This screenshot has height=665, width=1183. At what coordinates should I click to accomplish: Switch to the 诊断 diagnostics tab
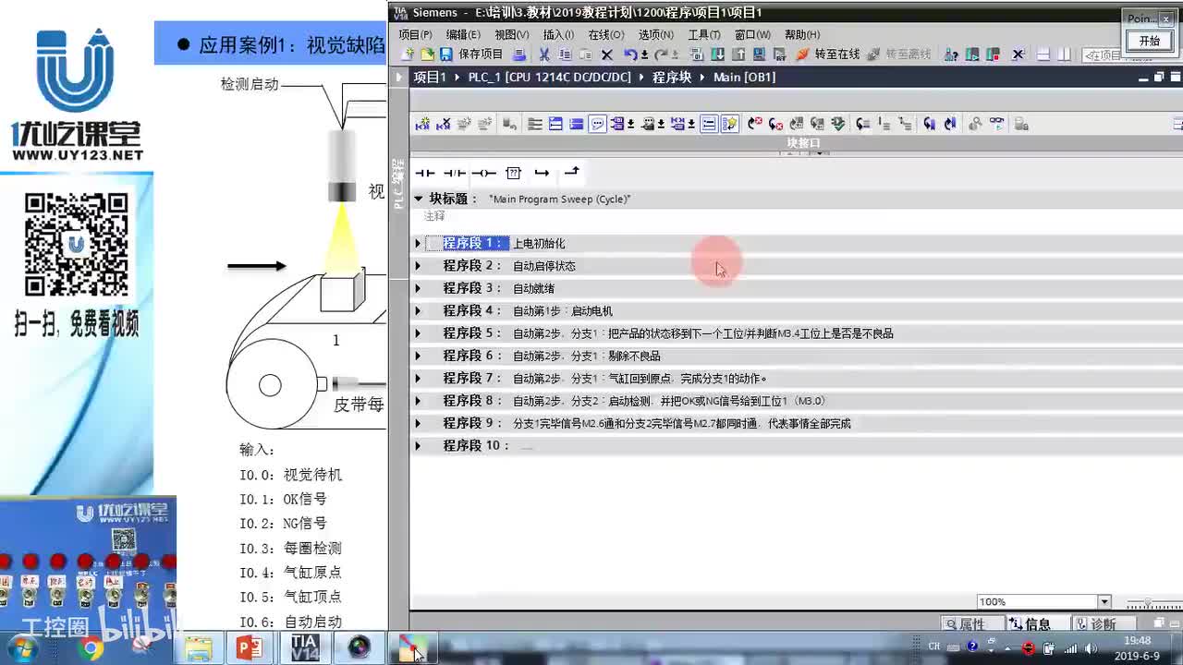1103,624
